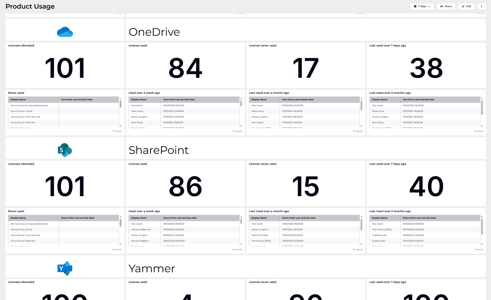
Task: Click the SharePoint logo icon
Action: click(65, 150)
